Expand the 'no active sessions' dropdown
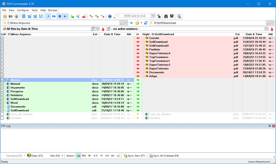Viewport: 276px width, 164px height. coord(266,29)
